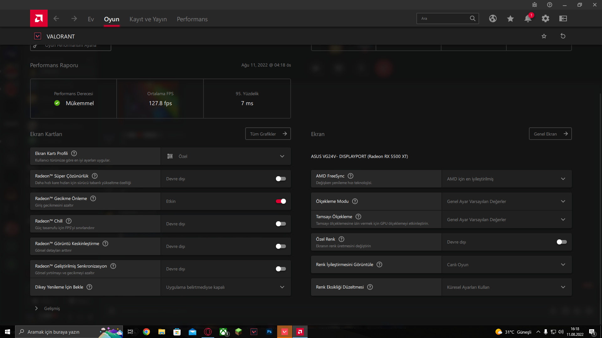The image size is (602, 338).
Task: Reset VALORANT settings with the undo icon
Action: click(x=563, y=36)
